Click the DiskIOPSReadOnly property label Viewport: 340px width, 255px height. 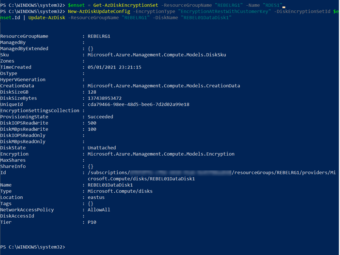[23, 136]
